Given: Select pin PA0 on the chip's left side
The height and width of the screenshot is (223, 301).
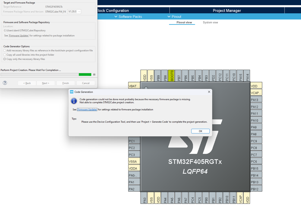Looking at the screenshot, I should (134, 175).
